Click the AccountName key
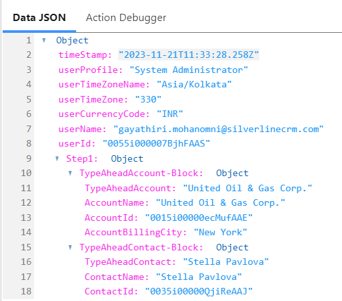 tap(117, 202)
